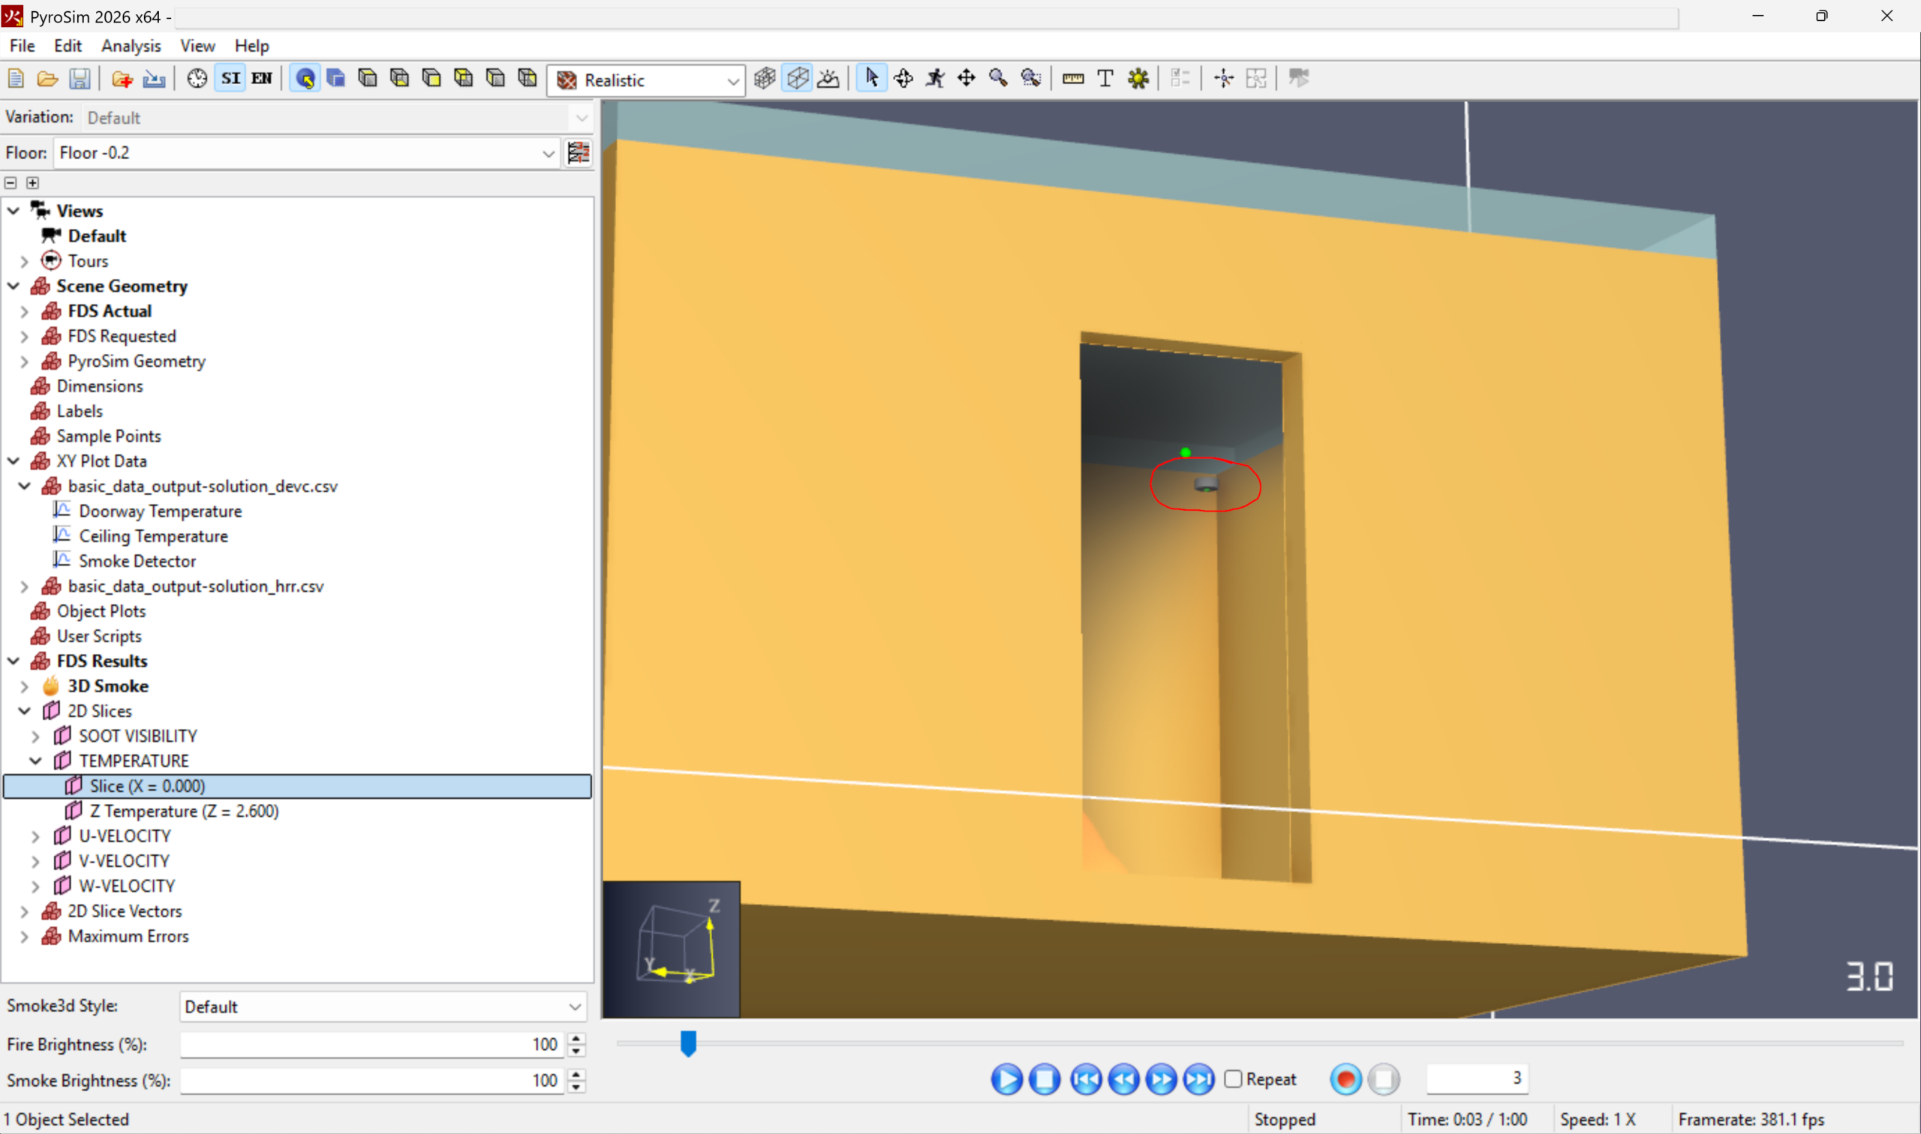Screen dimensions: 1921x1134
Task: Open the Analysis menu
Action: click(131, 46)
